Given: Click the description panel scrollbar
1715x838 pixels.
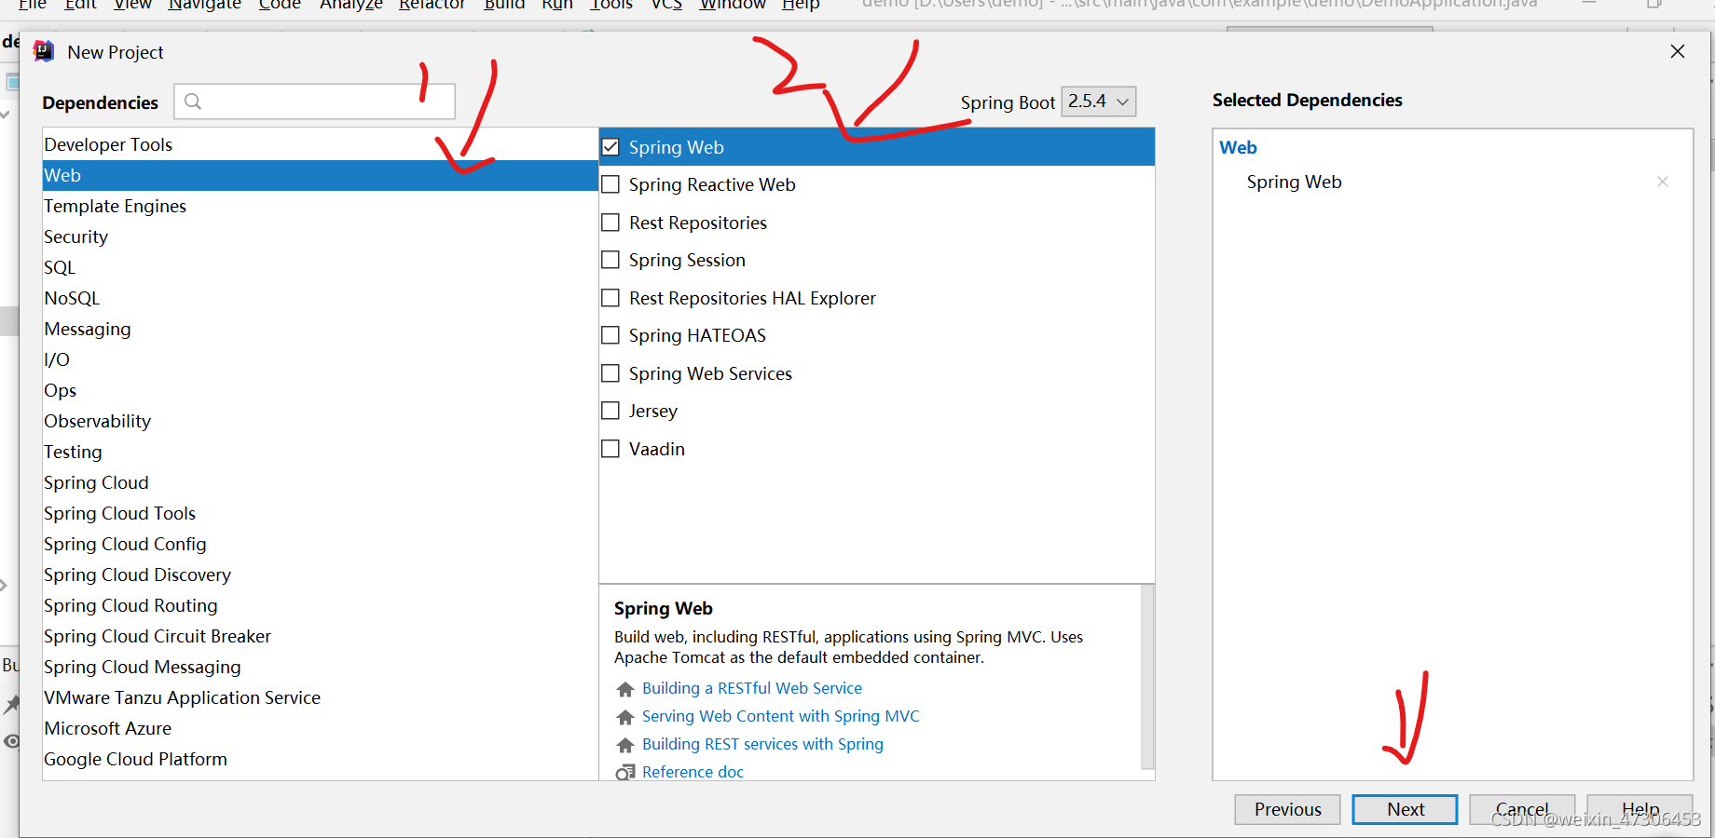Looking at the screenshot, I should click(x=1147, y=677).
